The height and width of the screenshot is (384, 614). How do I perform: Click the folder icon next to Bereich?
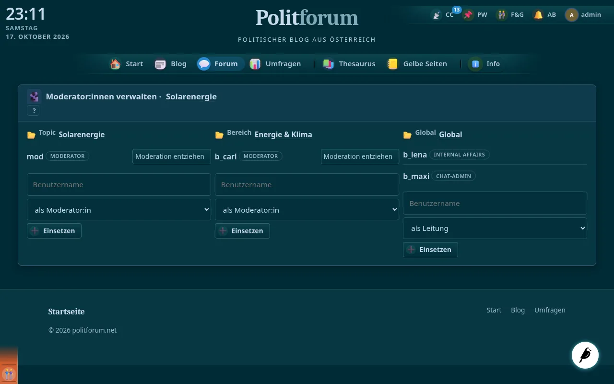click(219, 135)
